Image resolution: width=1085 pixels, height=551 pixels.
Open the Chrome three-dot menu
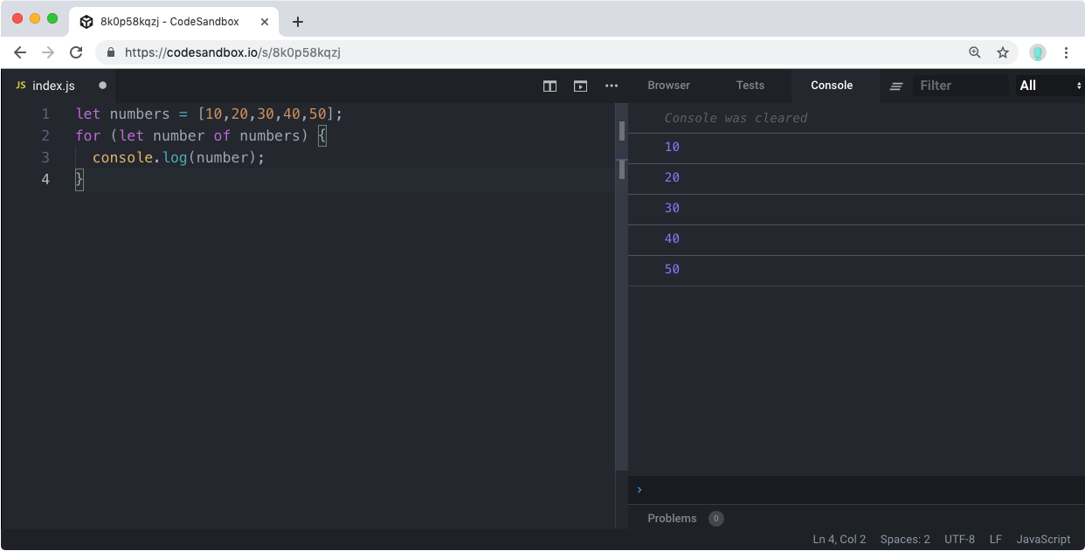(1066, 52)
